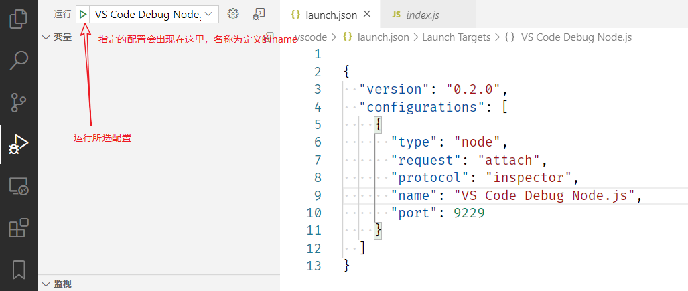Click the "type" key on line 6

[x=414, y=142]
